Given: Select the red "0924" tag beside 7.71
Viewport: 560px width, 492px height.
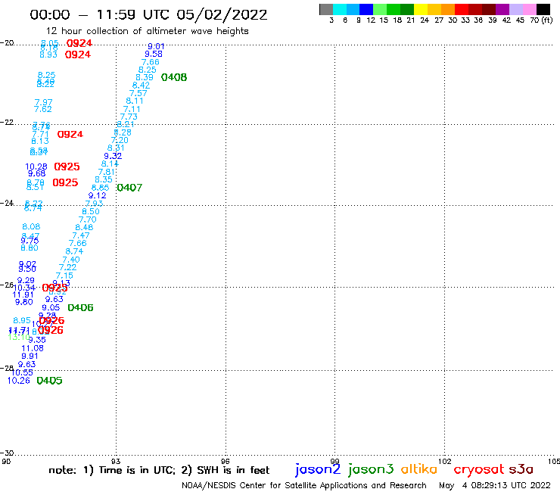Looking at the screenshot, I should (x=70, y=134).
